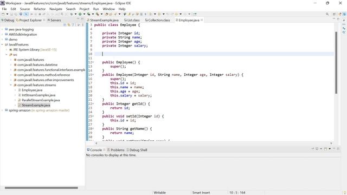Maximize the editor area

338,19
